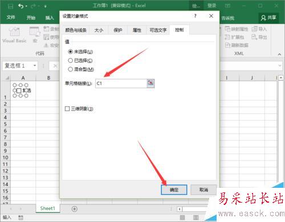The width and height of the screenshot is (285, 222).
Task: Click the 导入 XML import icon
Action: tap(254, 29)
